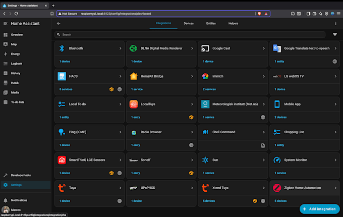Screen dimensions: 343x217
Task: Open Energy from the sidebar
Action: (x=15, y=54)
